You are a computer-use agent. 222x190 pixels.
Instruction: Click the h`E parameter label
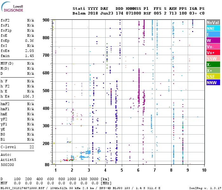(x=4, y=91)
